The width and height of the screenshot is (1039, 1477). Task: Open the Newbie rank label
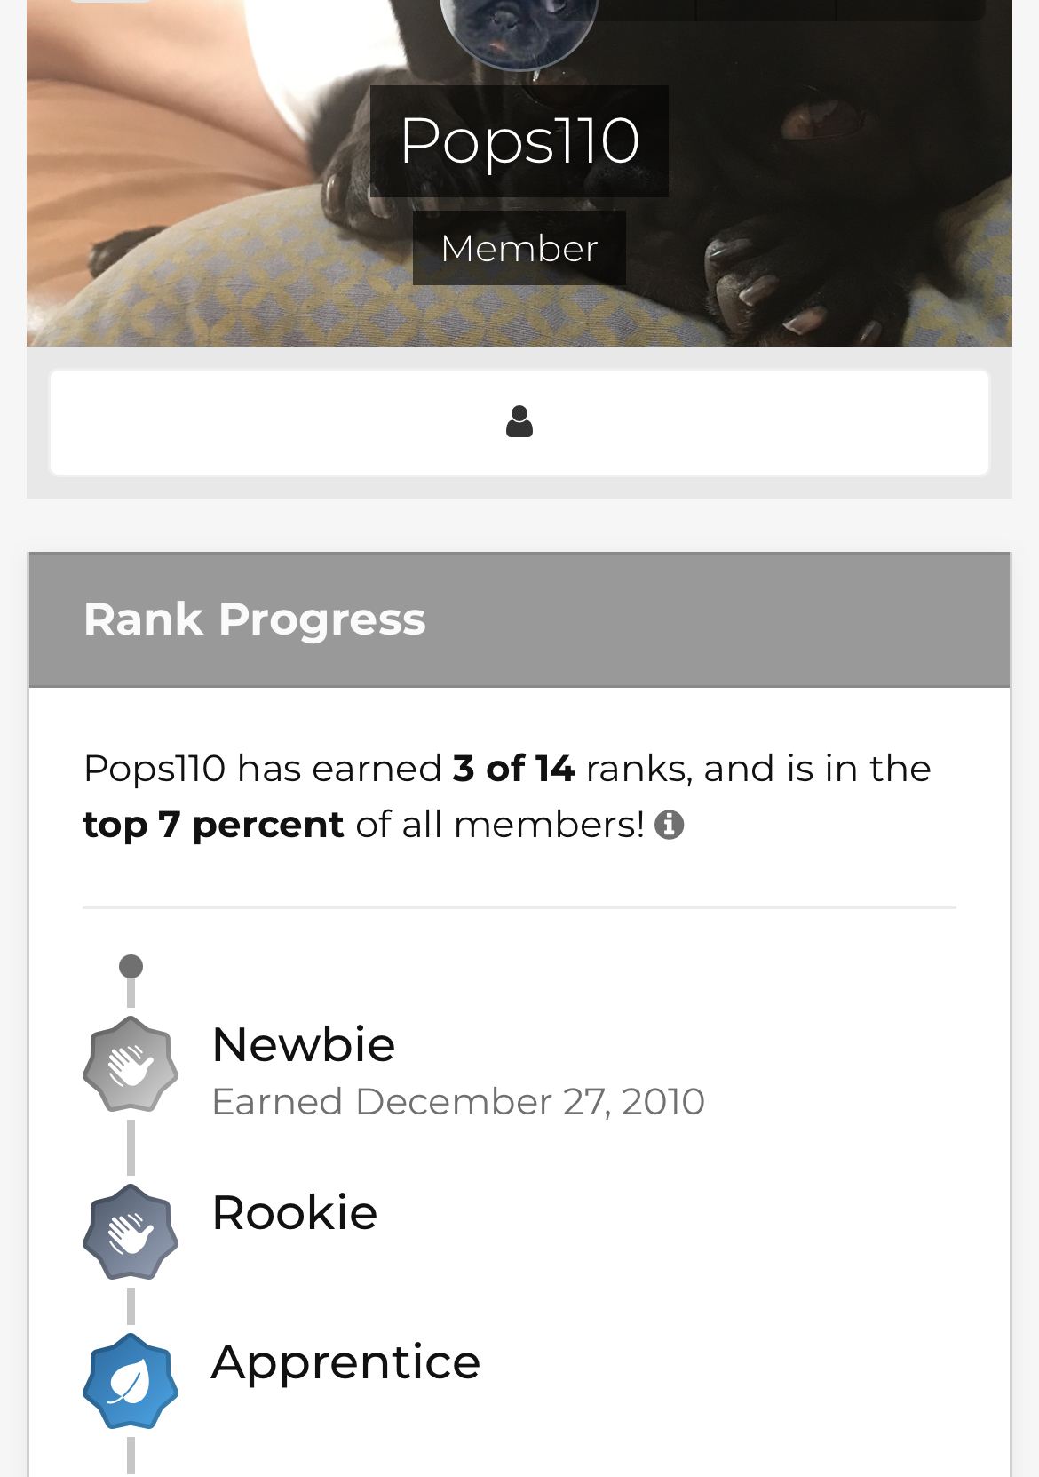(x=303, y=1044)
